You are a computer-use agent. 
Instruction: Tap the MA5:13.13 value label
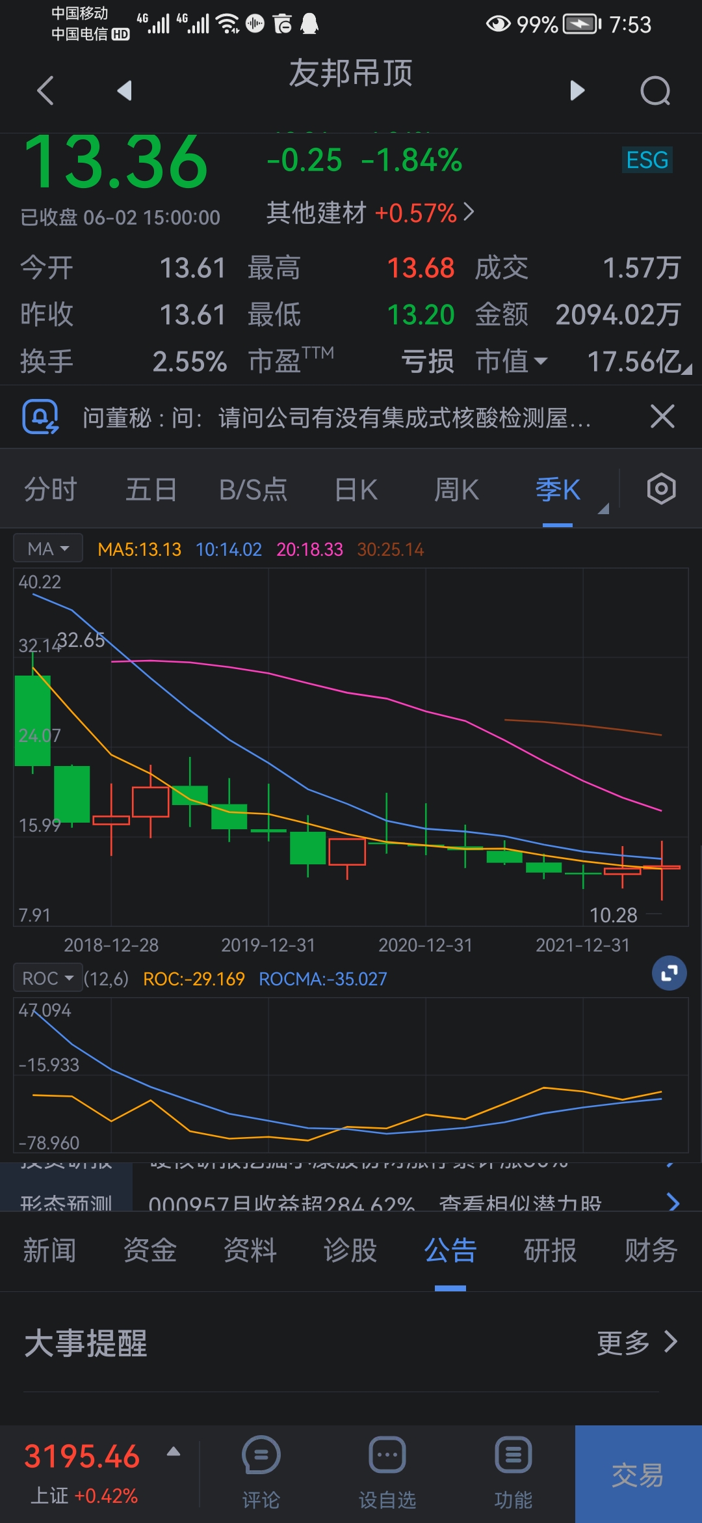pyautogui.click(x=139, y=549)
